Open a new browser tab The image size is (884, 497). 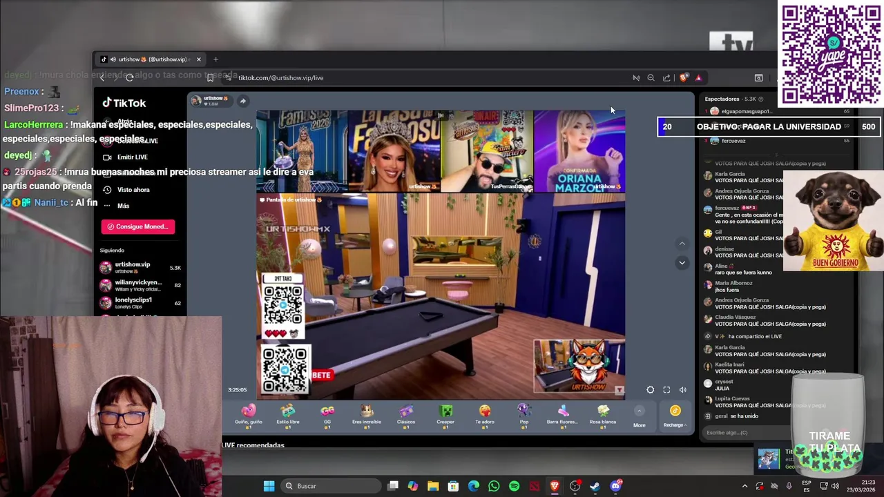[x=215, y=59]
